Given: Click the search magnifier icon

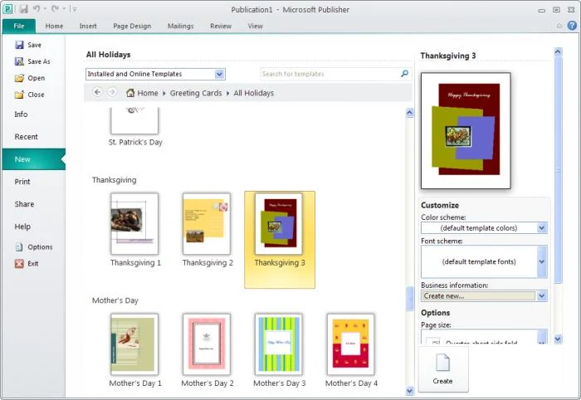Looking at the screenshot, I should click(x=404, y=74).
